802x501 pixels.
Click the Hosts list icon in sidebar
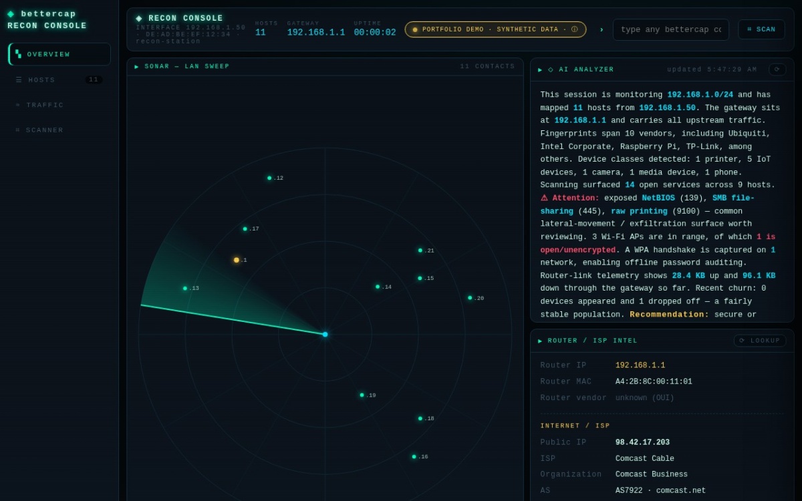(19, 79)
